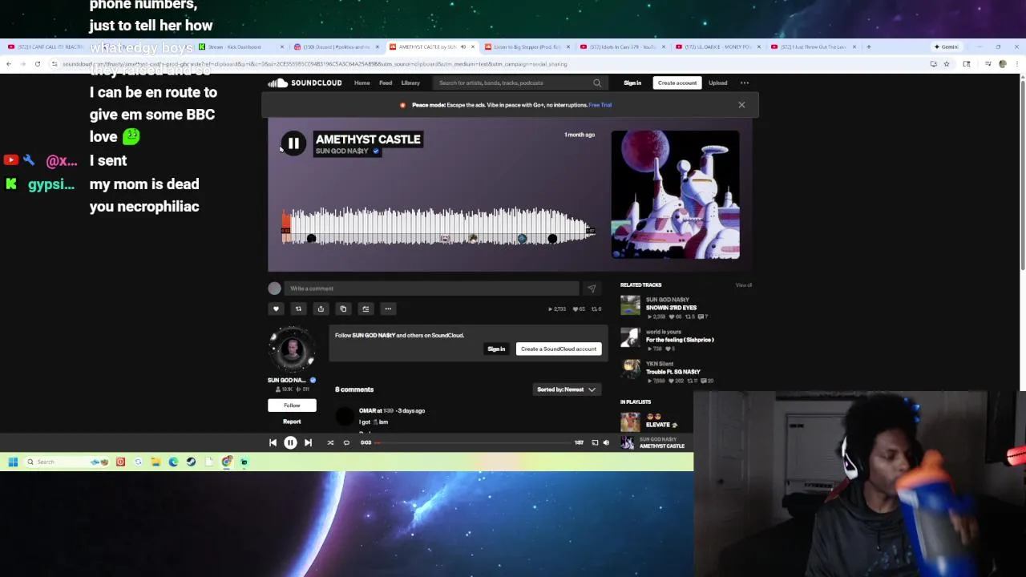Image resolution: width=1026 pixels, height=577 pixels.
Task: Click the SoundCloud logo
Action: click(305, 83)
